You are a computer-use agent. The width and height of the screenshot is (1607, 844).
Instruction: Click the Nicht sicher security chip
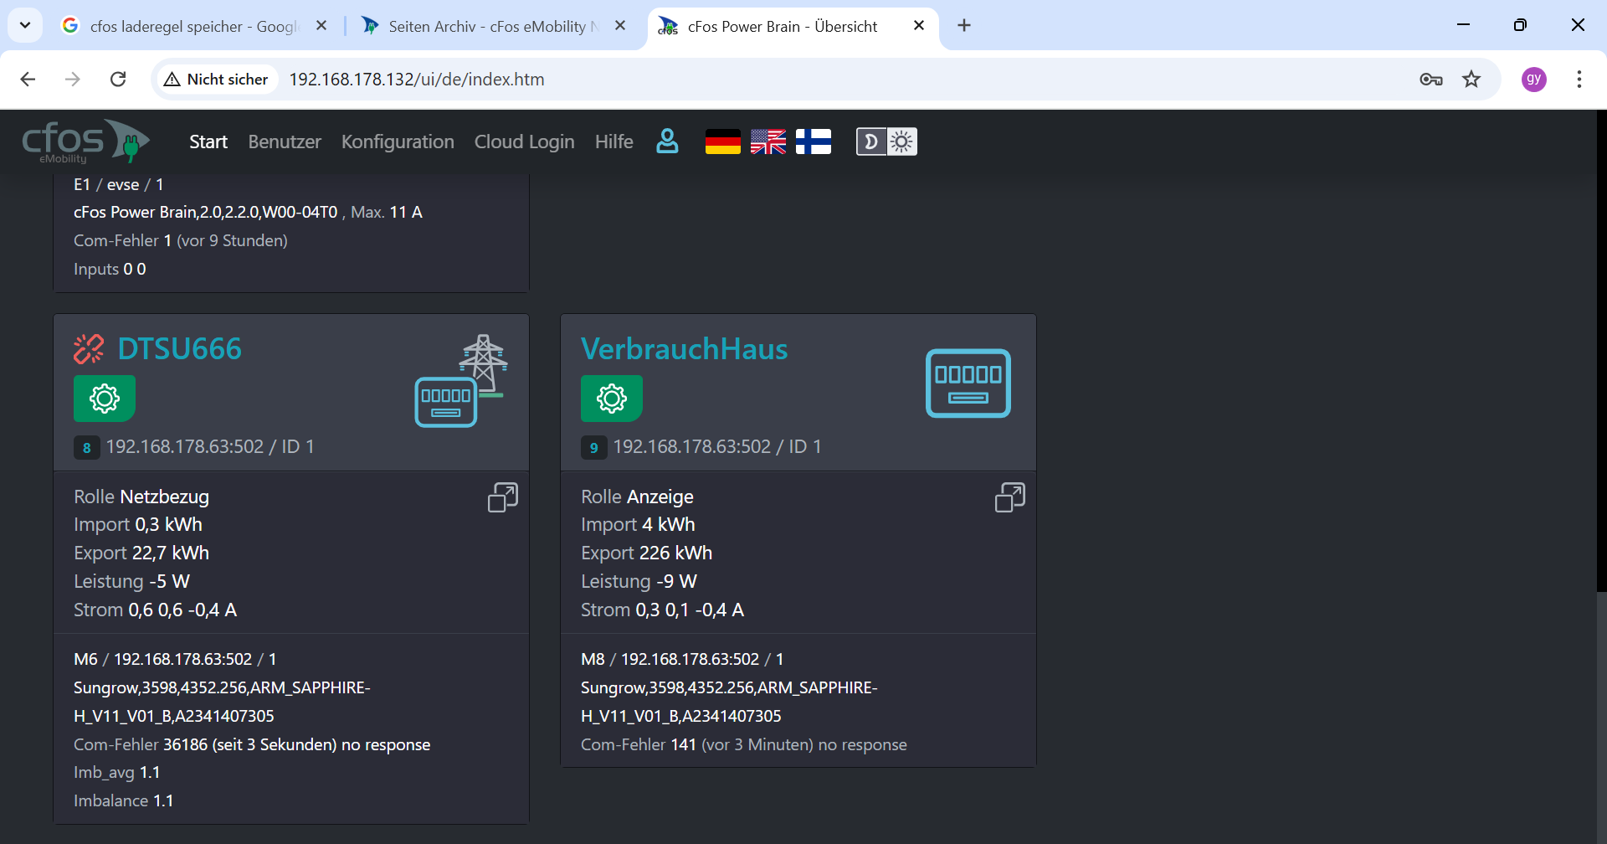pos(217,80)
